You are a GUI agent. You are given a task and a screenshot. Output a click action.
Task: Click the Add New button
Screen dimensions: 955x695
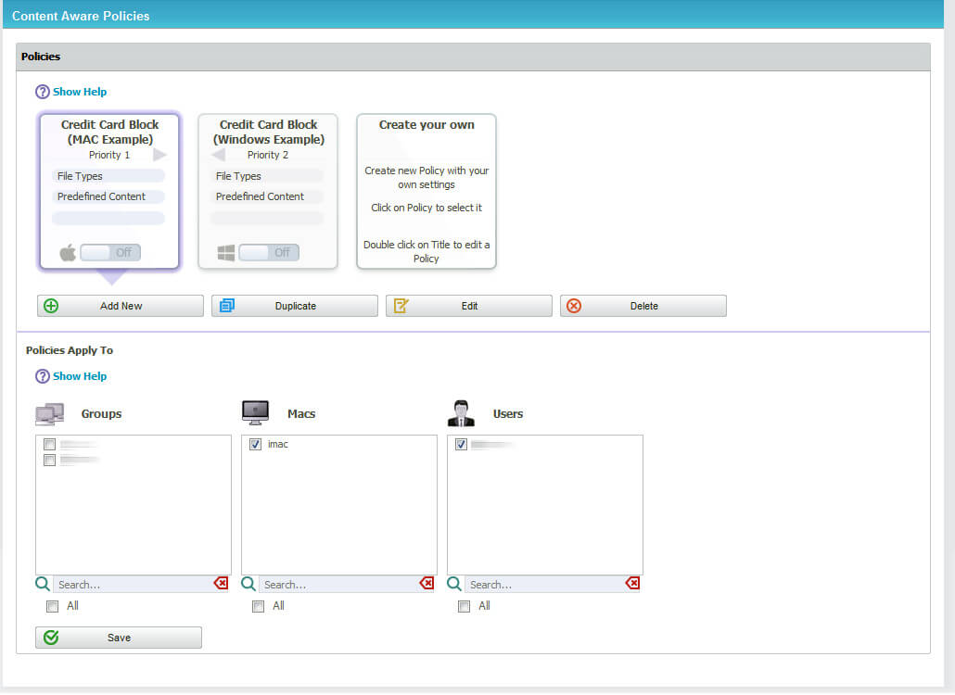[121, 306]
